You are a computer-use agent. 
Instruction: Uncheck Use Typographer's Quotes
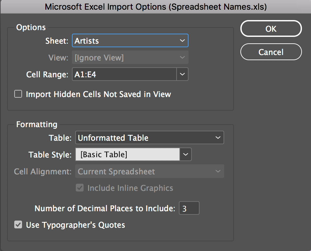pyautogui.click(x=18, y=225)
